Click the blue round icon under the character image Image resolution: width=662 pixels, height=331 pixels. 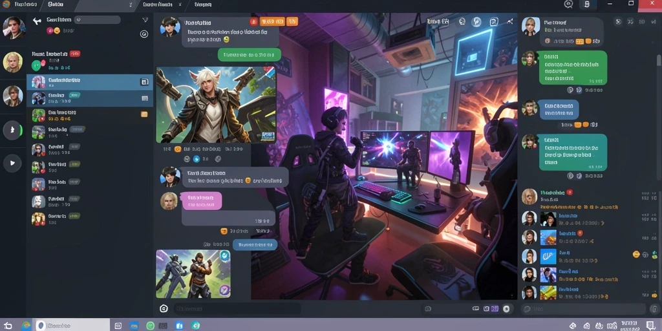[197, 159]
